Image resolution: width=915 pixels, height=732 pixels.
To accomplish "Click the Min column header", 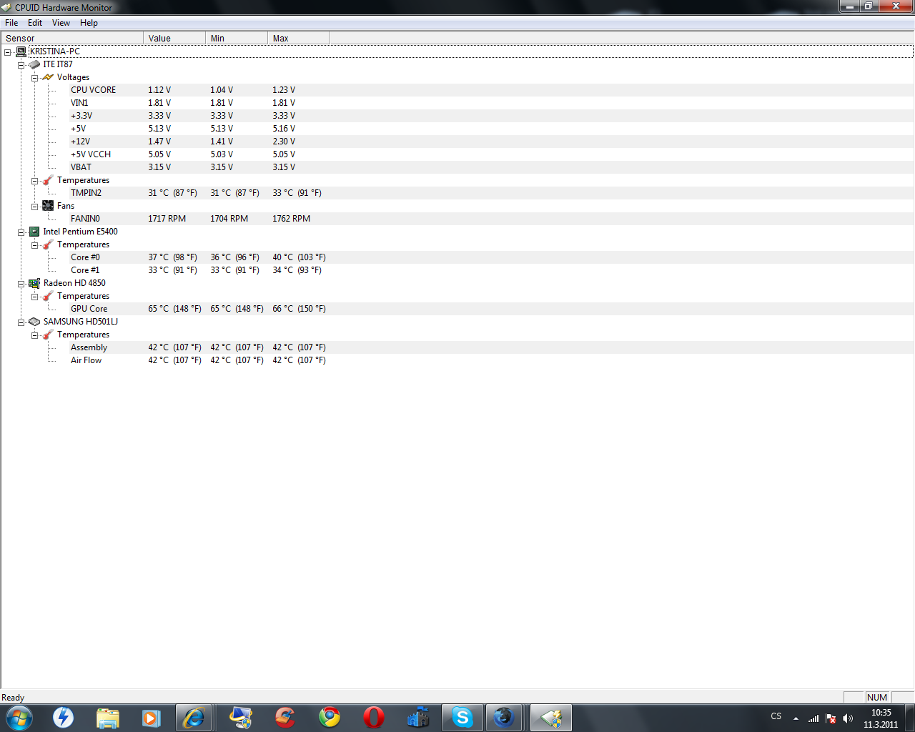I will (237, 38).
